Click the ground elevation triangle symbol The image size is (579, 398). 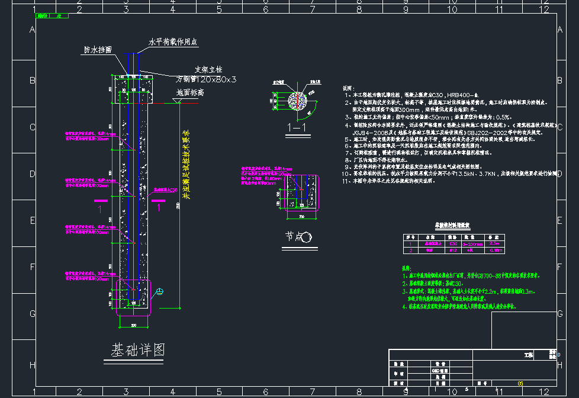(178, 101)
